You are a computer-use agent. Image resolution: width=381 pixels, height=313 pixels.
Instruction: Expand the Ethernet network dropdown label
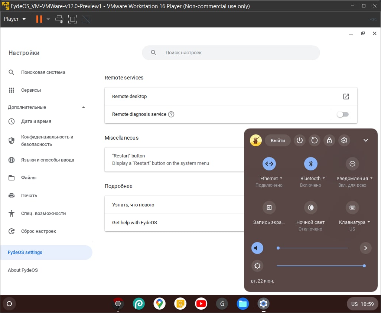(271, 178)
